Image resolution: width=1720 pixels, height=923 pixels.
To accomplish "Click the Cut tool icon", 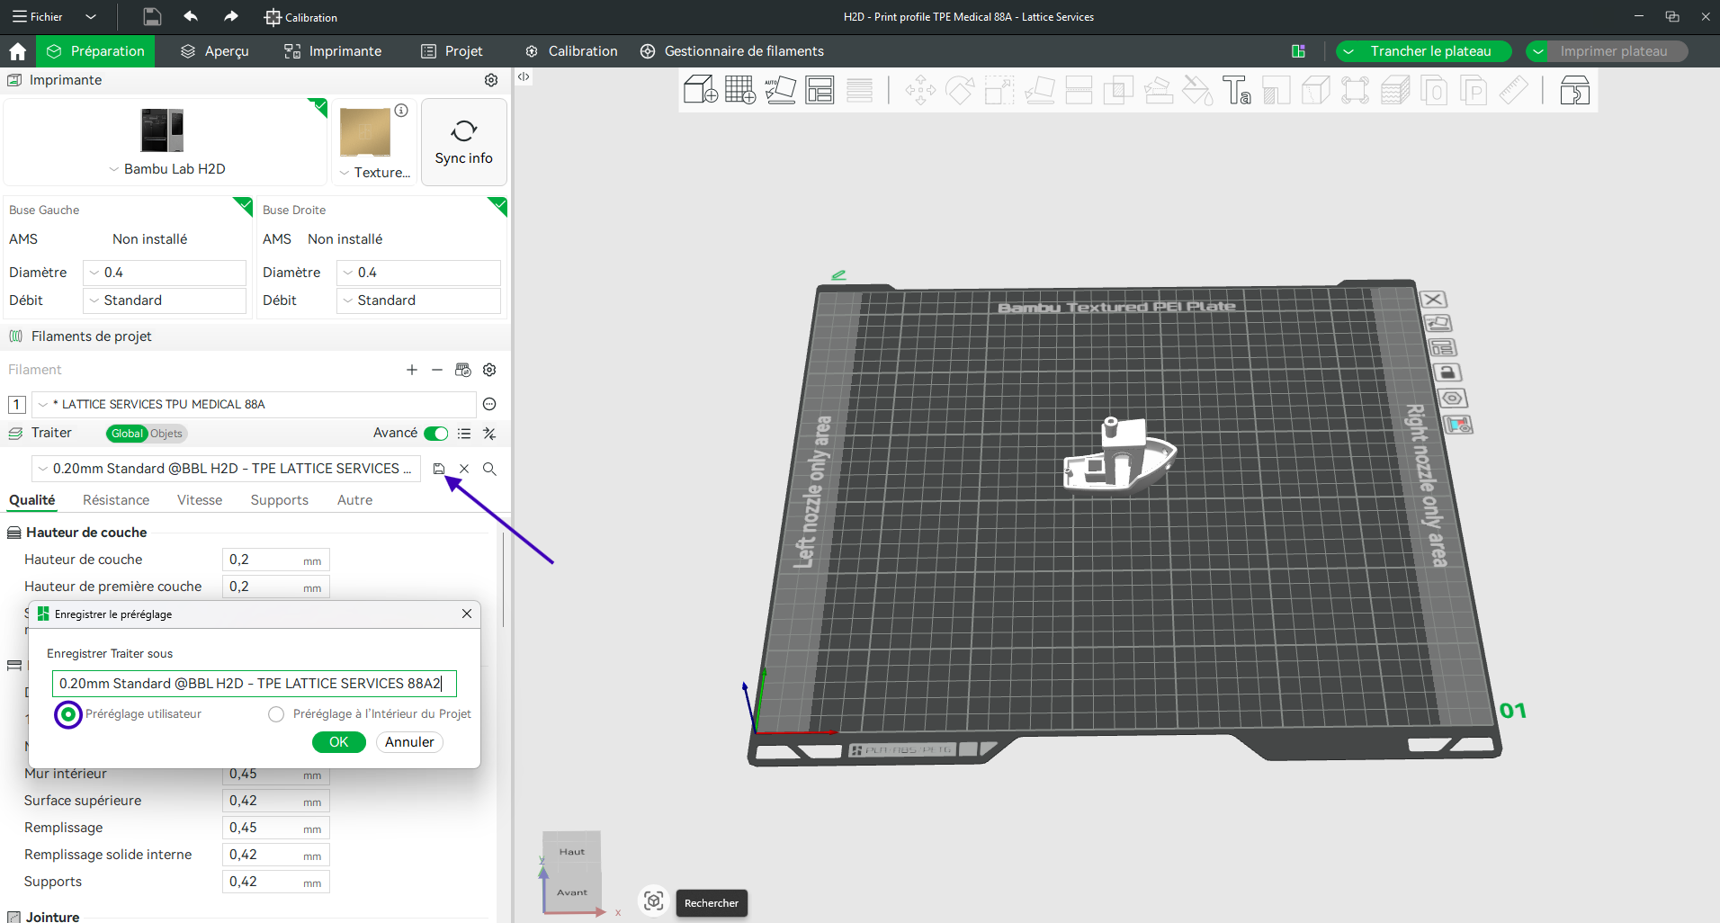I will click(1079, 90).
